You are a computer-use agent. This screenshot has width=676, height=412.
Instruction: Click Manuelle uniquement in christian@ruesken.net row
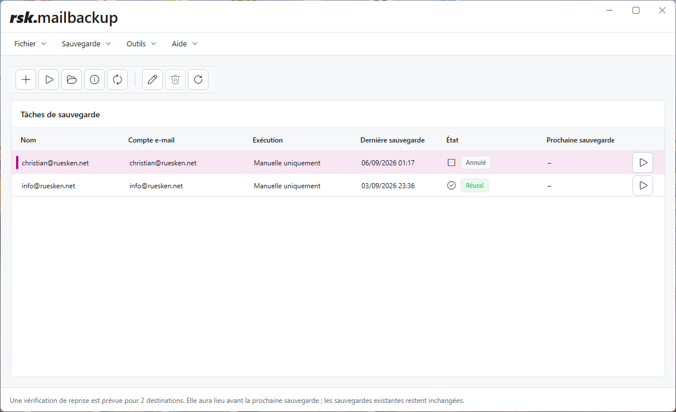tap(287, 163)
